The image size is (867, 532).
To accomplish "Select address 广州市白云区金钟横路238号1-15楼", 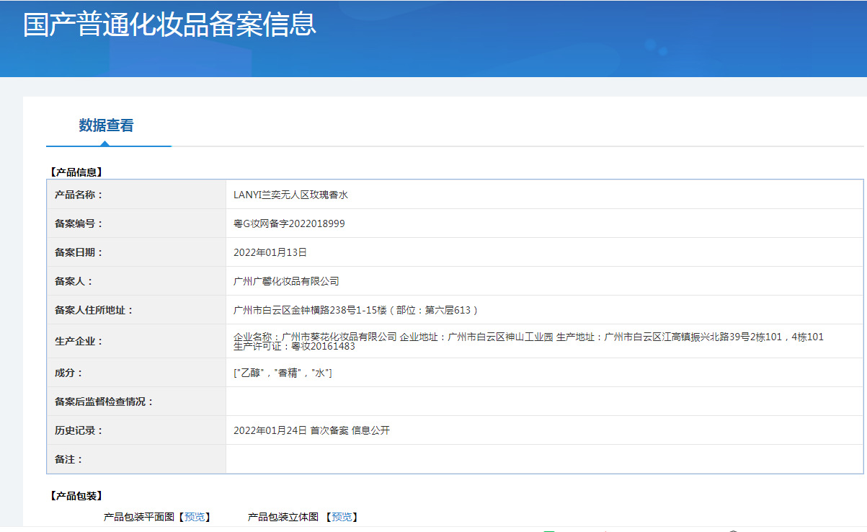I will pos(311,310).
